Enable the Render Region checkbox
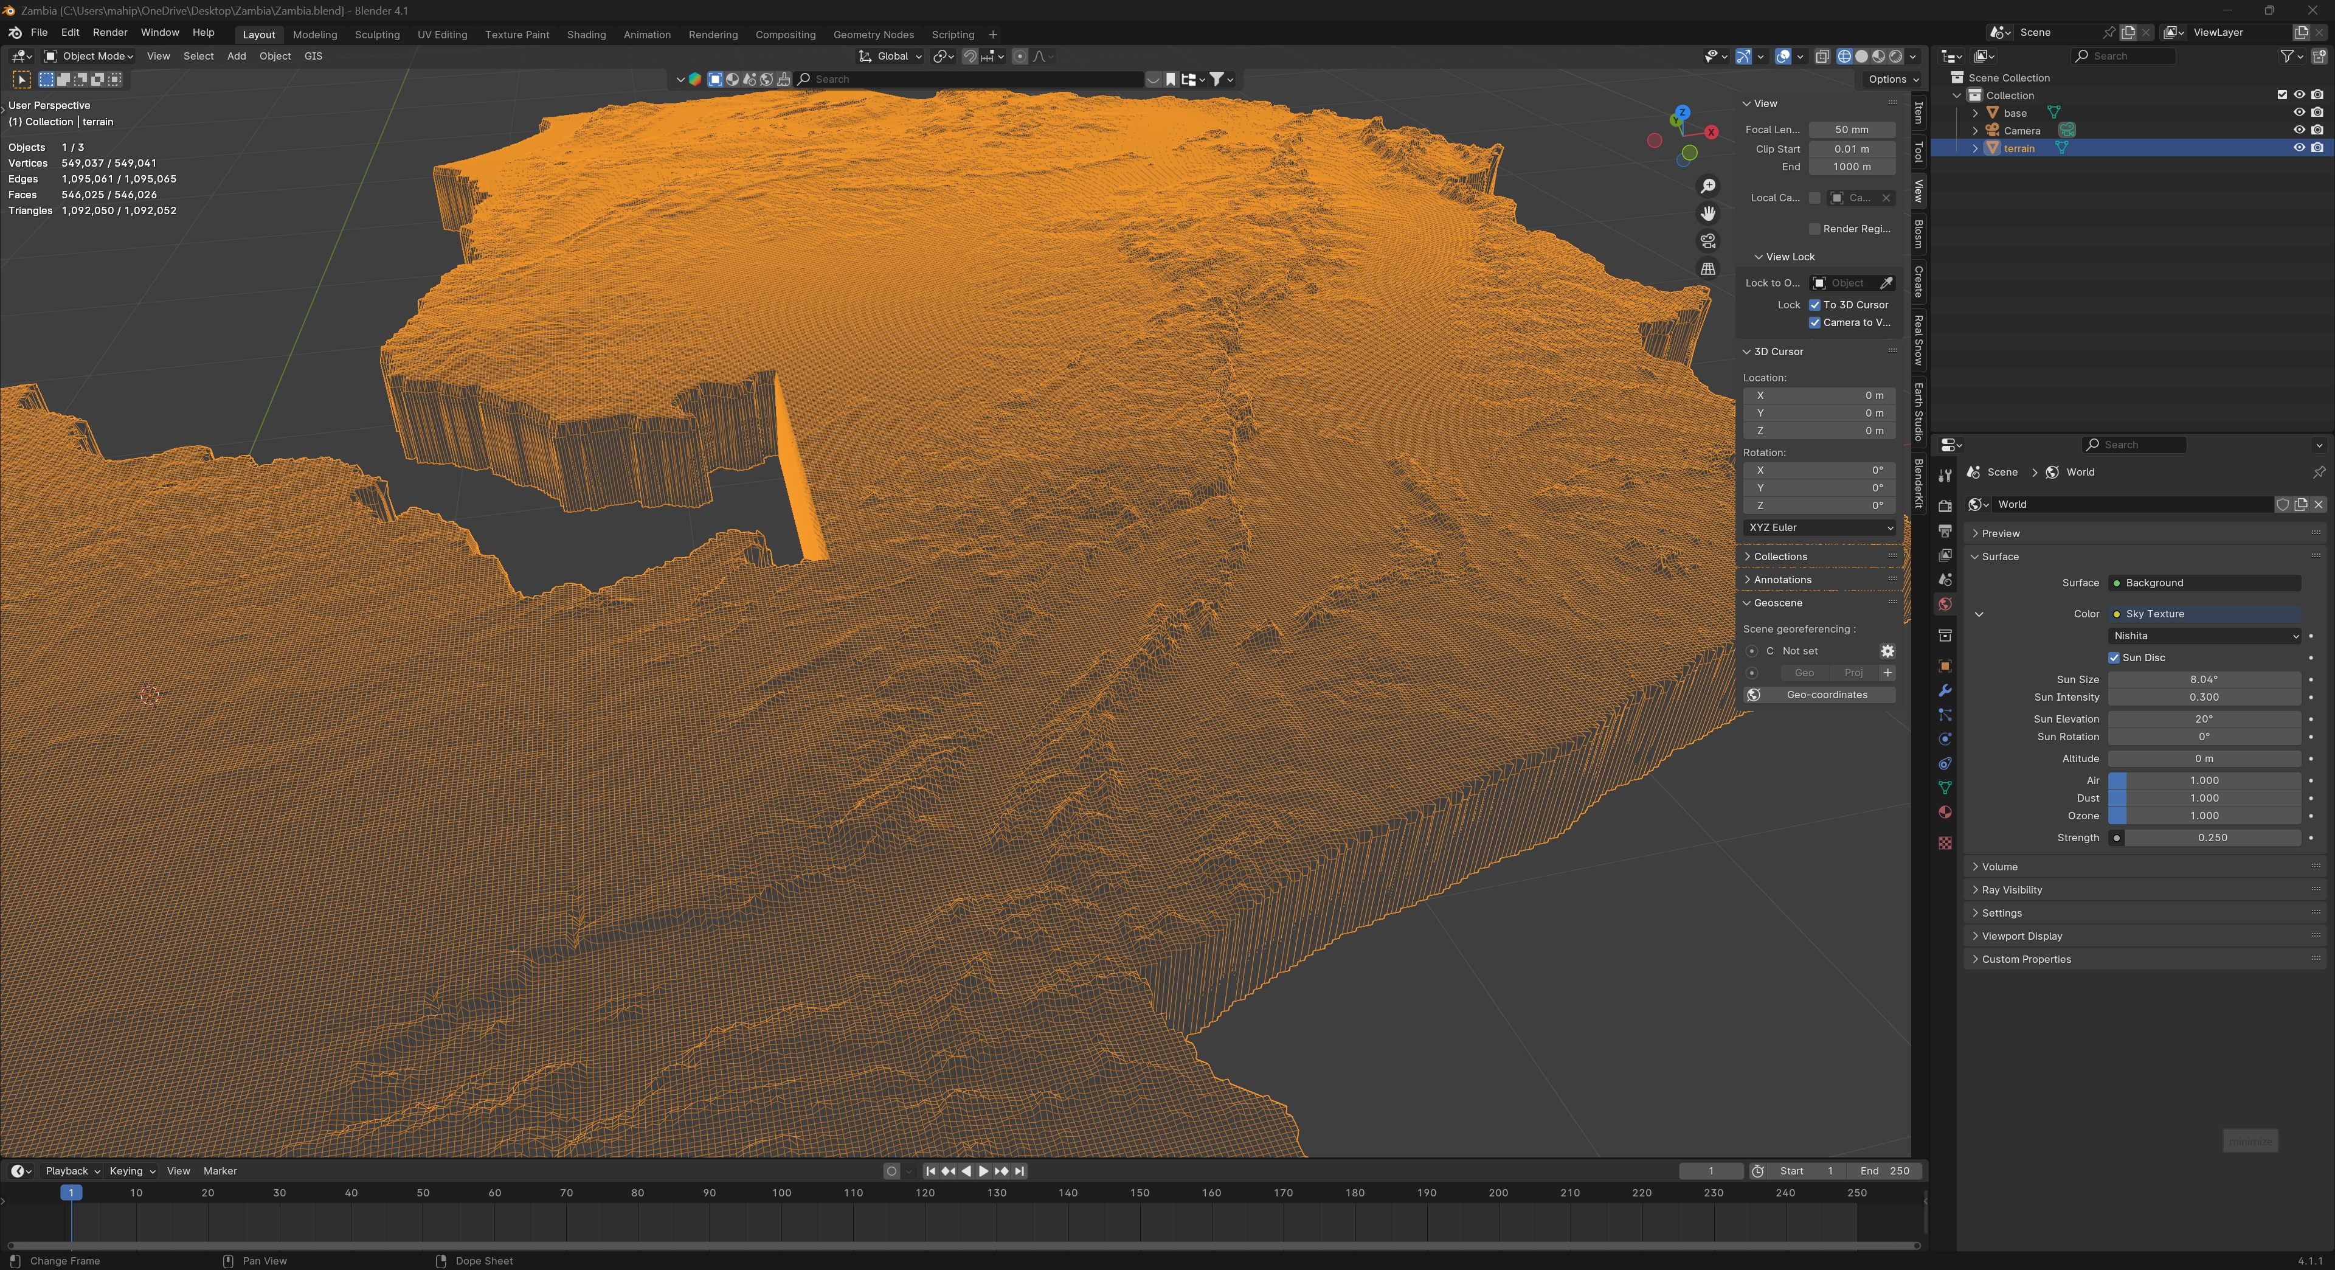The height and width of the screenshot is (1270, 2335). pyautogui.click(x=1814, y=229)
